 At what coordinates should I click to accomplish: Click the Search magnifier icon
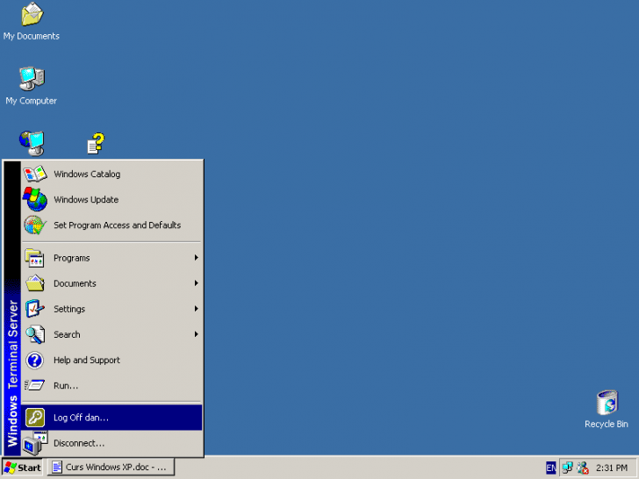point(35,334)
